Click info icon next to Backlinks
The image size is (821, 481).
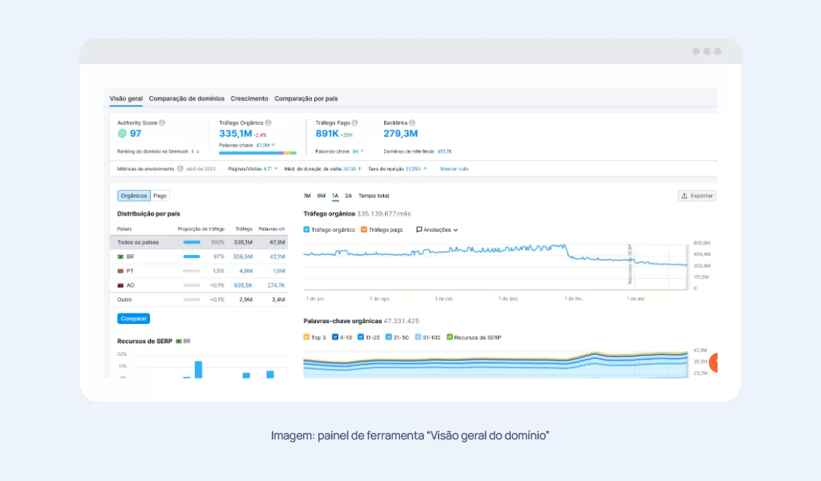click(x=412, y=123)
